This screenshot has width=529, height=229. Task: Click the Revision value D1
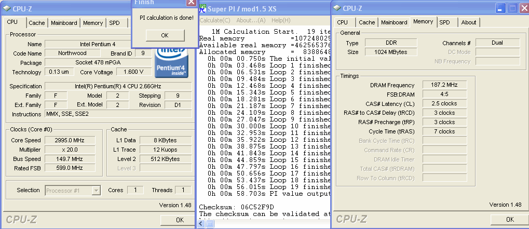pos(178,105)
